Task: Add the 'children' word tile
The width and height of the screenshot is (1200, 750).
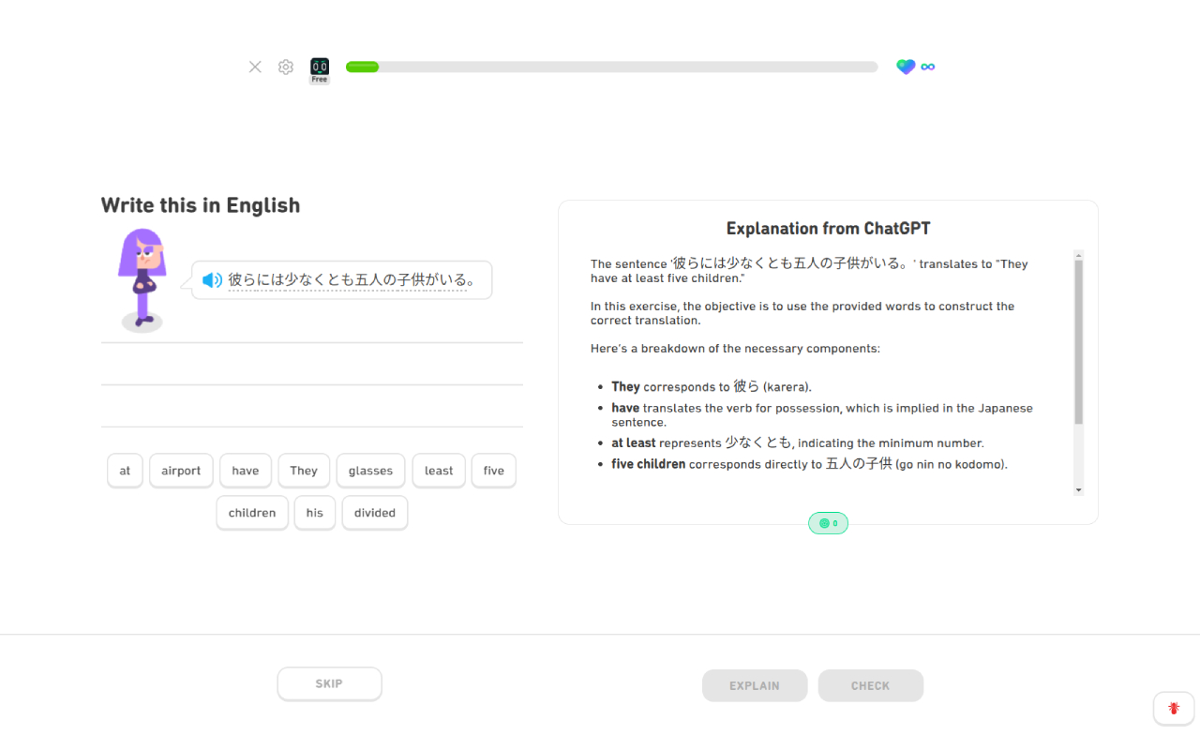Action: click(252, 513)
